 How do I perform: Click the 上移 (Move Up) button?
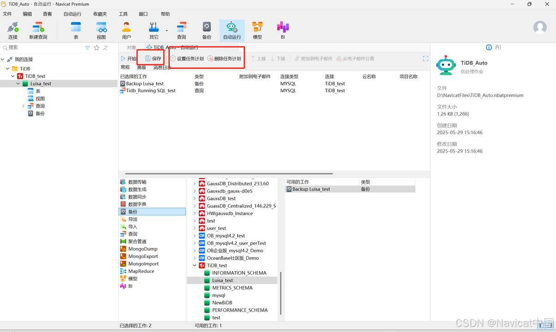[x=258, y=59]
